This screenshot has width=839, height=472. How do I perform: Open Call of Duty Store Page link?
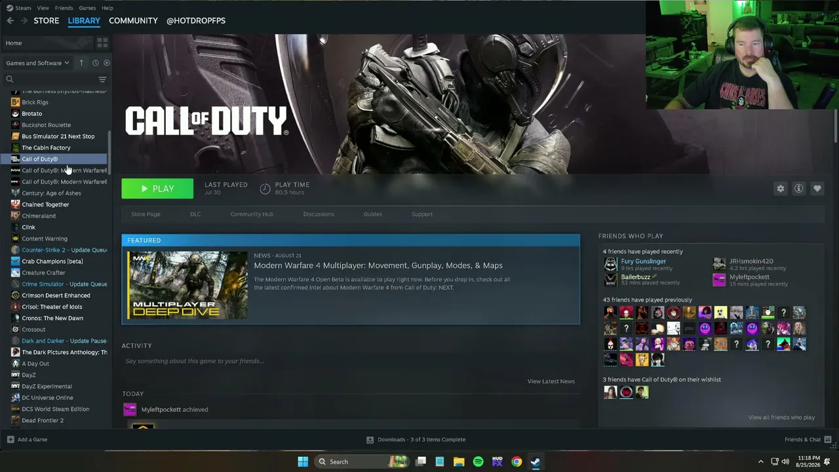[146, 214]
